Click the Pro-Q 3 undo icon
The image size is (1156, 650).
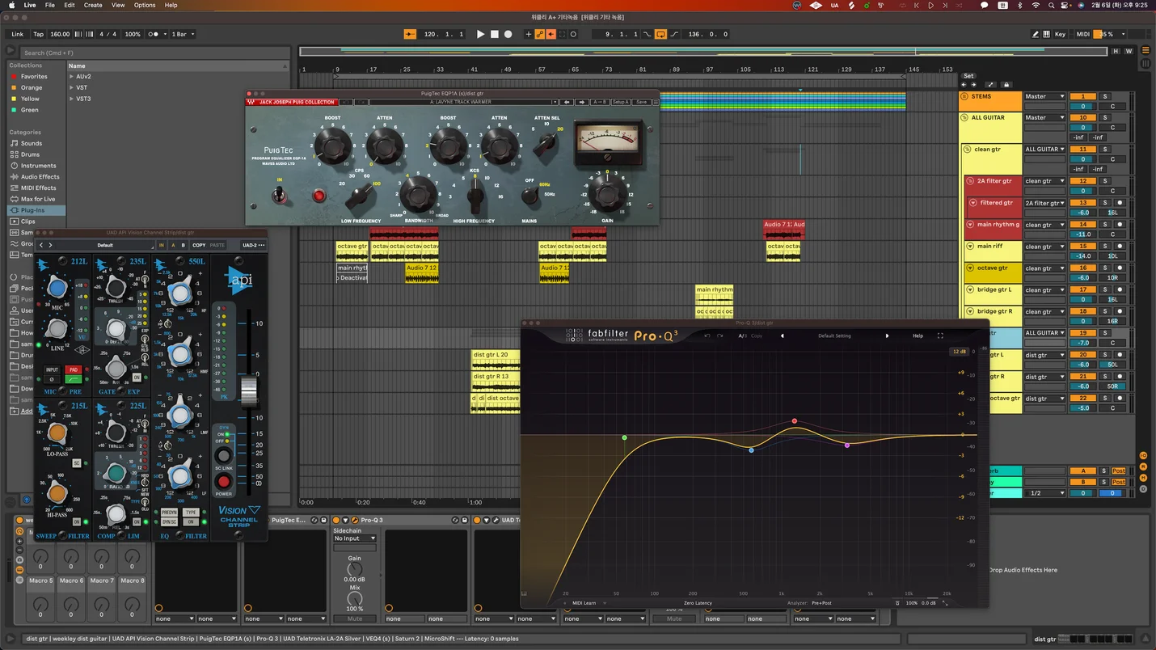point(707,336)
